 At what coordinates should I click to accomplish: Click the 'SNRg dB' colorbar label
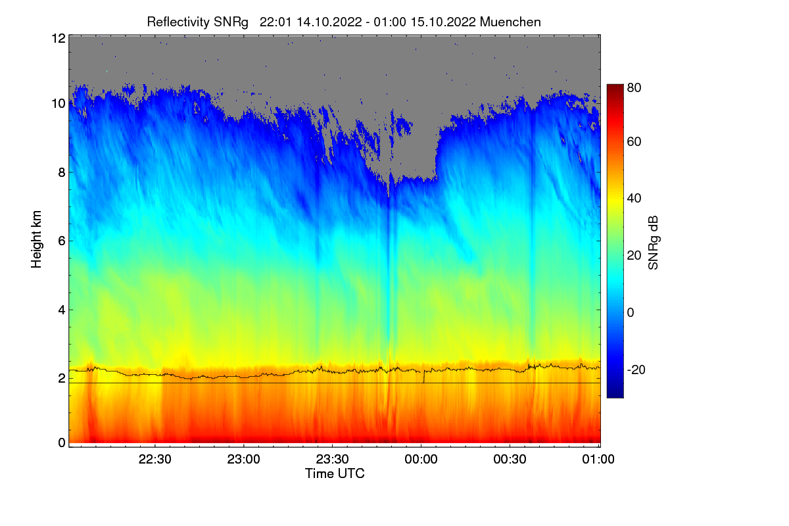click(653, 243)
